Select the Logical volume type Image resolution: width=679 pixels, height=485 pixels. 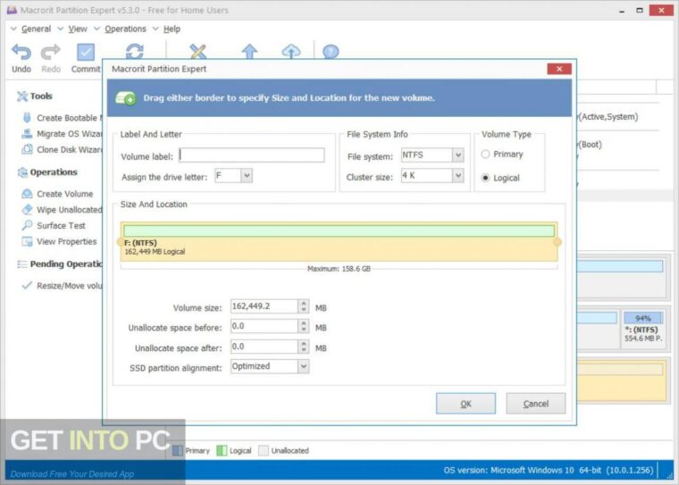pyautogui.click(x=485, y=178)
